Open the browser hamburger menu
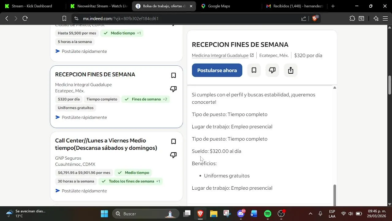Viewport: 392px width, 221px height. tap(385, 18)
